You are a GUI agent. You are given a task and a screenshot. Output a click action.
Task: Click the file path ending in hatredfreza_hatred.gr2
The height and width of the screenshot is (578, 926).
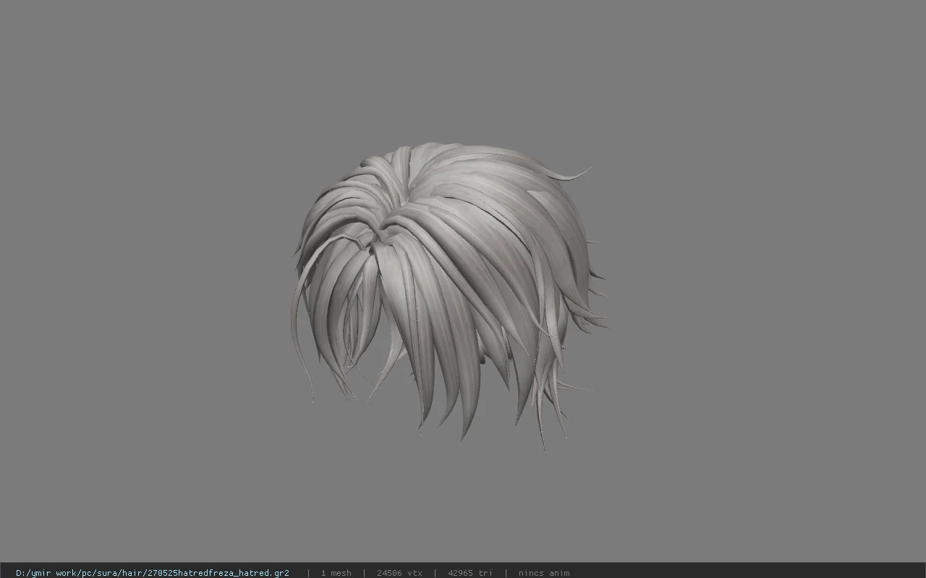point(153,573)
